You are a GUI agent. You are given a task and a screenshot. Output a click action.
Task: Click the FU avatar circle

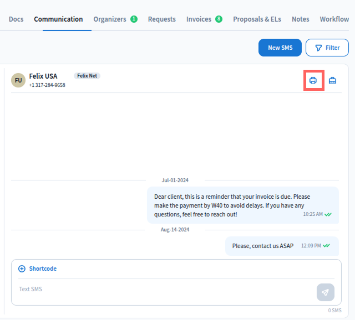click(x=18, y=80)
